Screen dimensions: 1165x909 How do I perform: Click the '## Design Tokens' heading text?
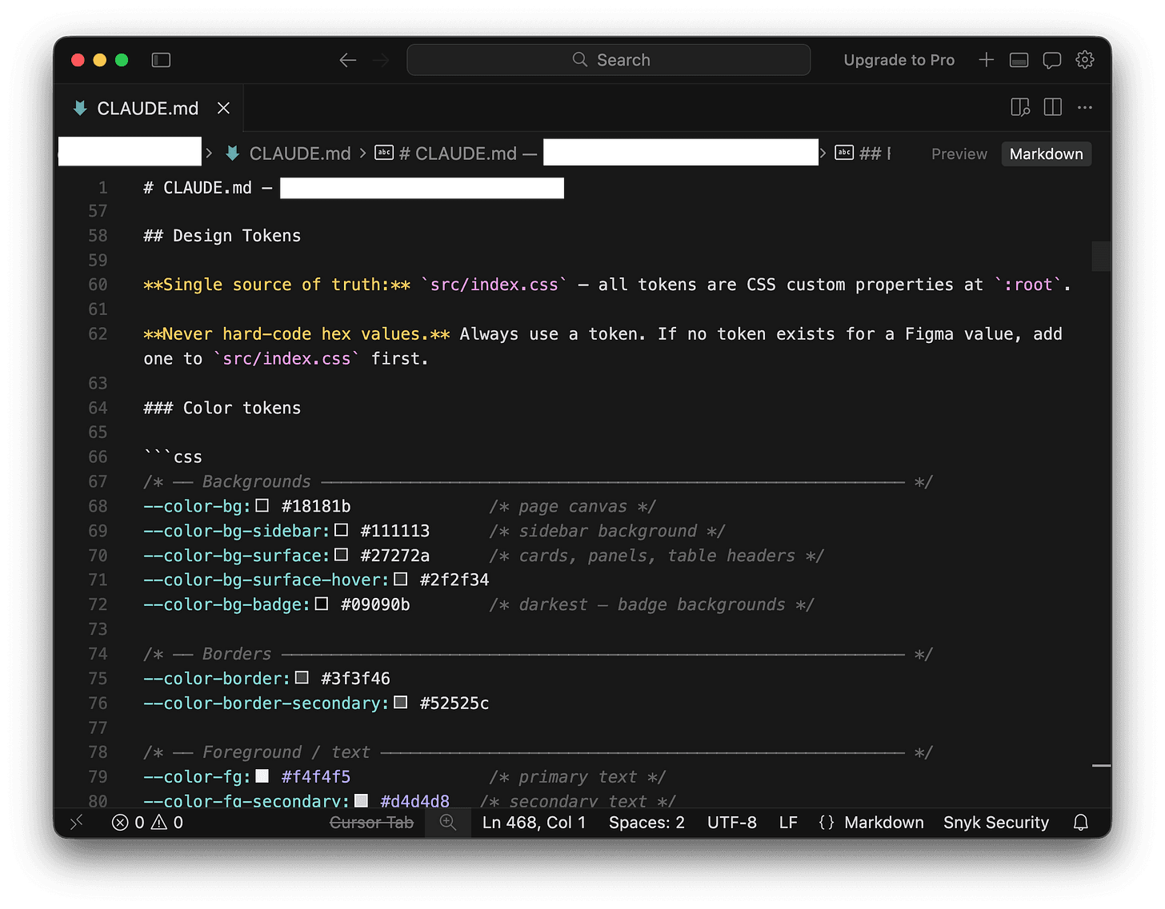coord(222,236)
